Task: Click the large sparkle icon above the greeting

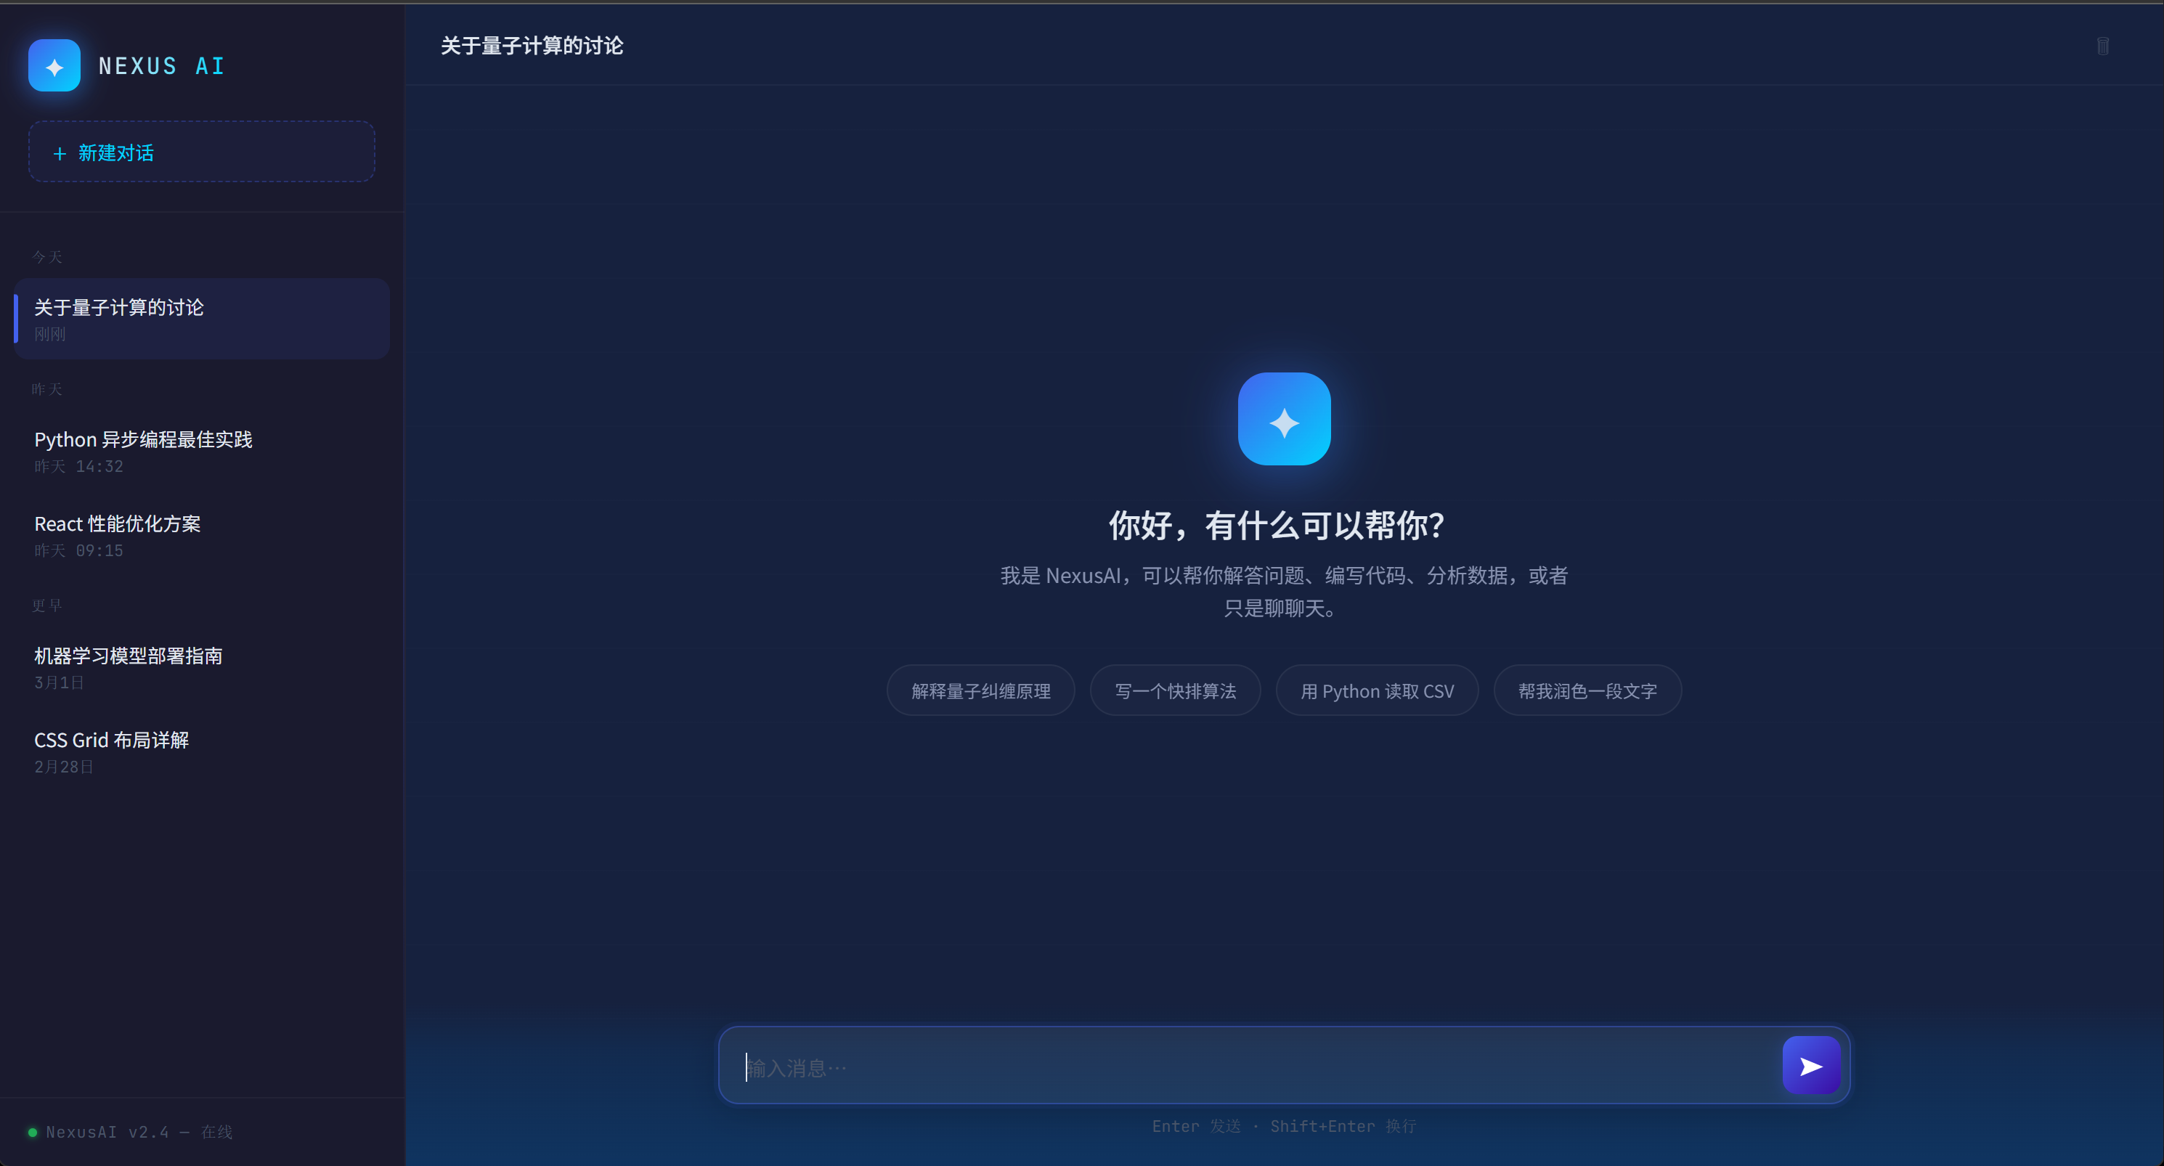Action: (1284, 418)
